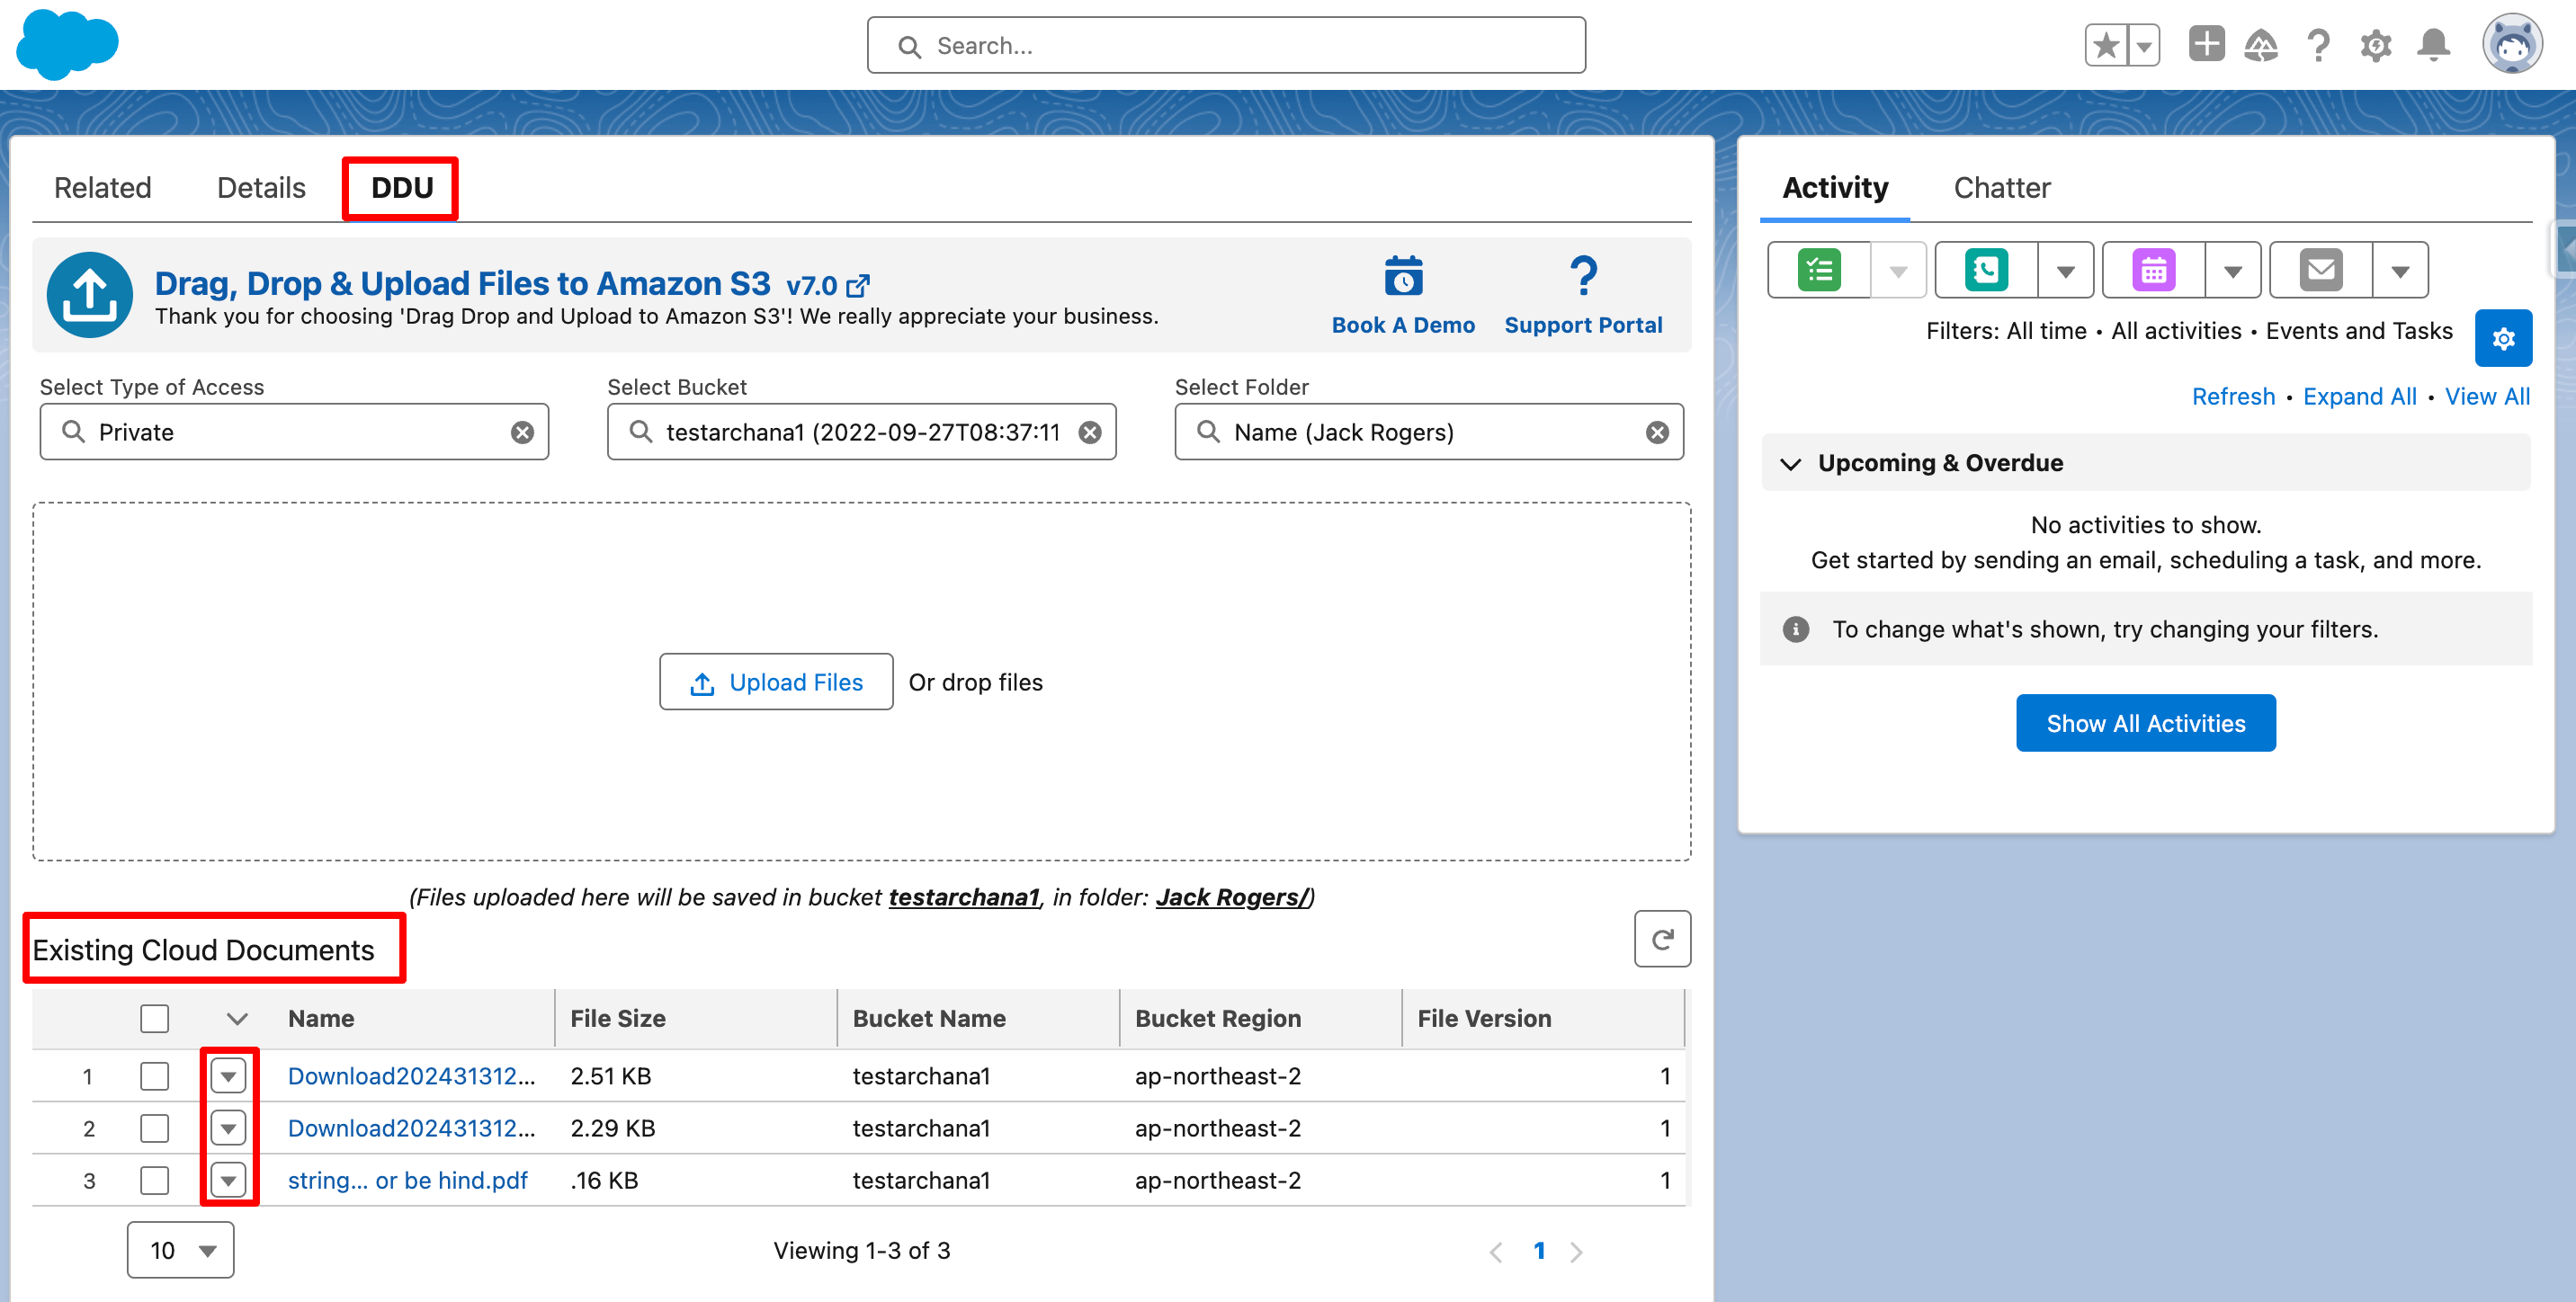Click the New Task icon in Activity
The image size is (2576, 1302).
point(1818,270)
